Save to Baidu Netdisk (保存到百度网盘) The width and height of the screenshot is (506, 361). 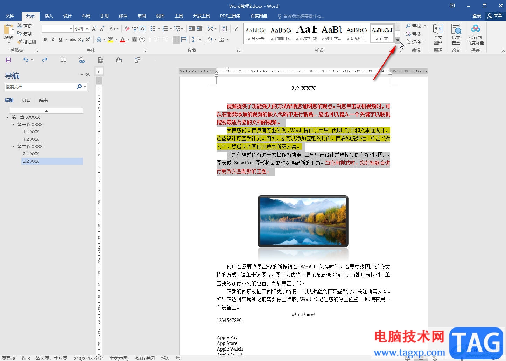pos(476,34)
